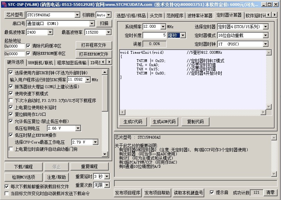This screenshot has width=281, height=200.
Task: Select the 定时器计算器 tab
Action: click(x=229, y=15)
